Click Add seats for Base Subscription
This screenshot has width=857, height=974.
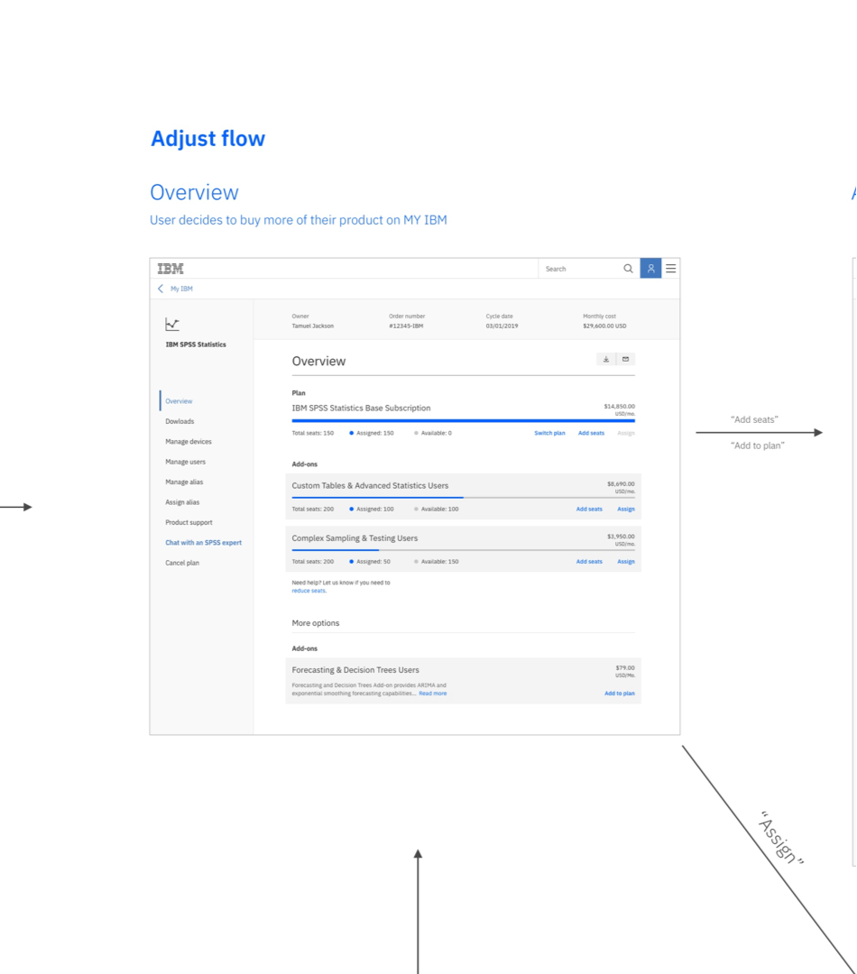pyautogui.click(x=591, y=433)
